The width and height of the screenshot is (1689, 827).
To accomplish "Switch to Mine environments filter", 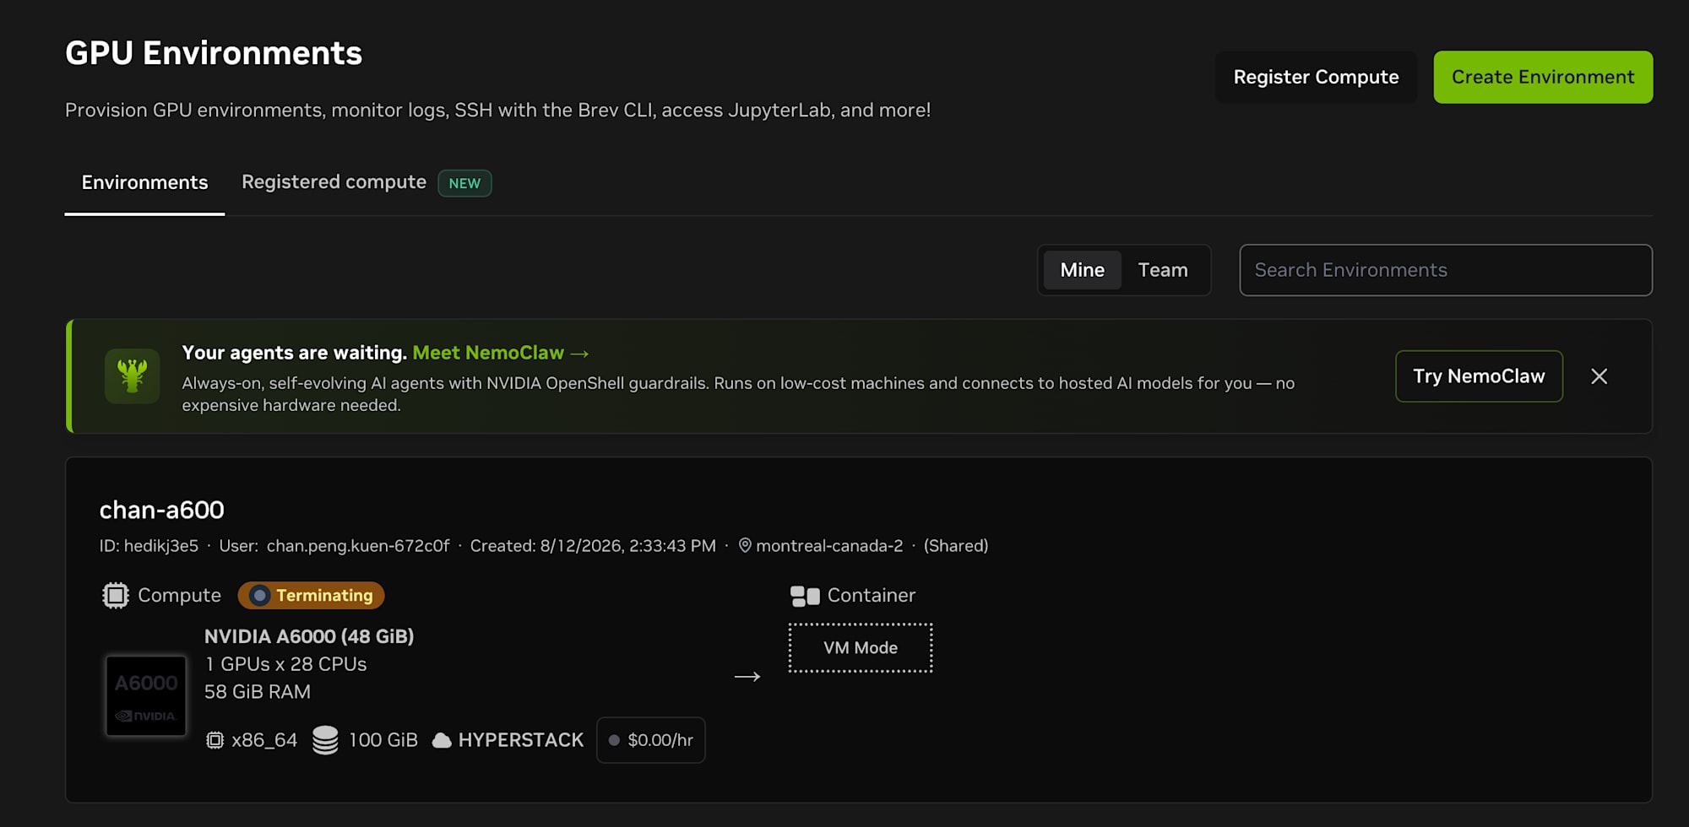I will pyautogui.click(x=1082, y=270).
